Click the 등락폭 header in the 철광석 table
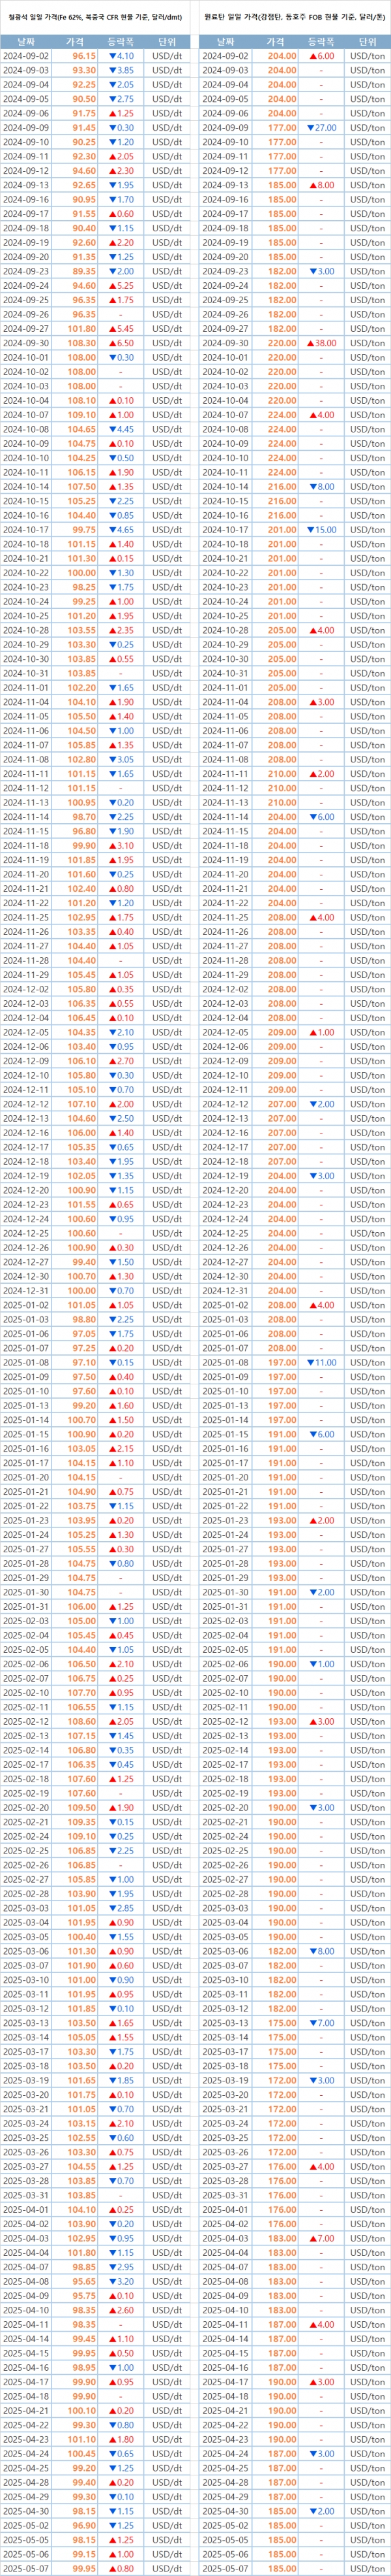The height and width of the screenshot is (2576, 391). [x=124, y=42]
